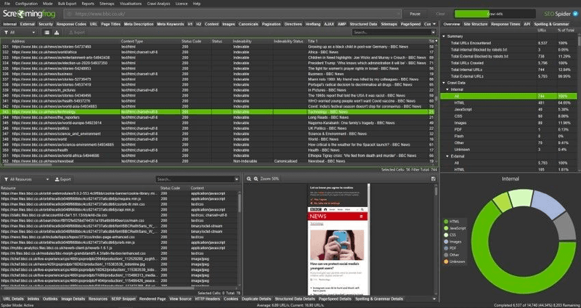This screenshot has width=581, height=308.
Task: Open the File menu
Action: coord(7,4)
